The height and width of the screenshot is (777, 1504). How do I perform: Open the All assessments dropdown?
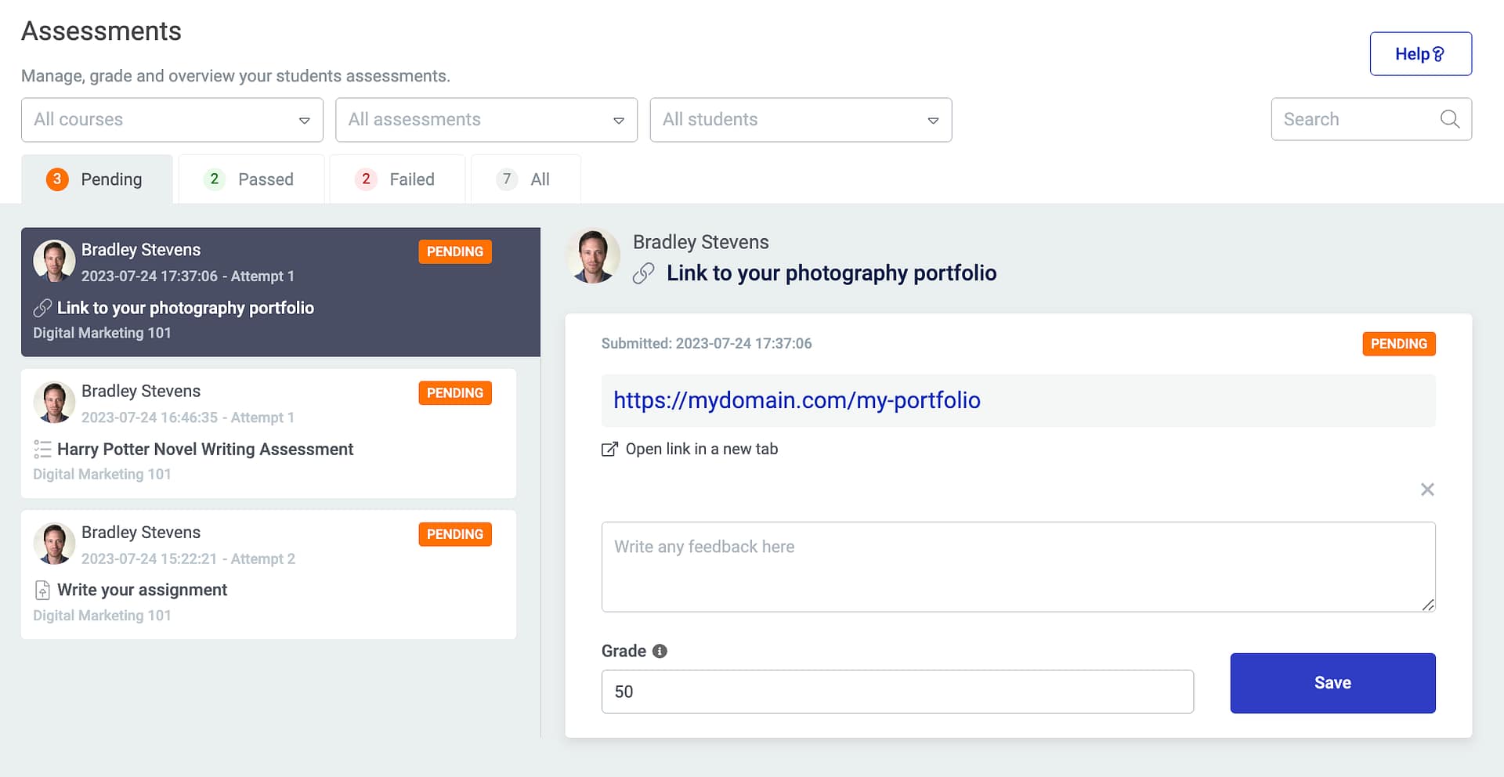tap(486, 120)
